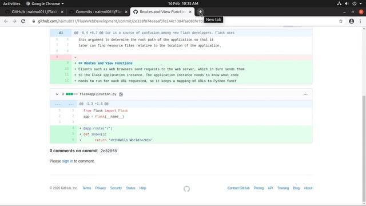Click the sign in link
The width and height of the screenshot is (366, 206).
[67, 161]
